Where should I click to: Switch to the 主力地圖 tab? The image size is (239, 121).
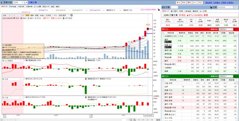pos(37,7)
